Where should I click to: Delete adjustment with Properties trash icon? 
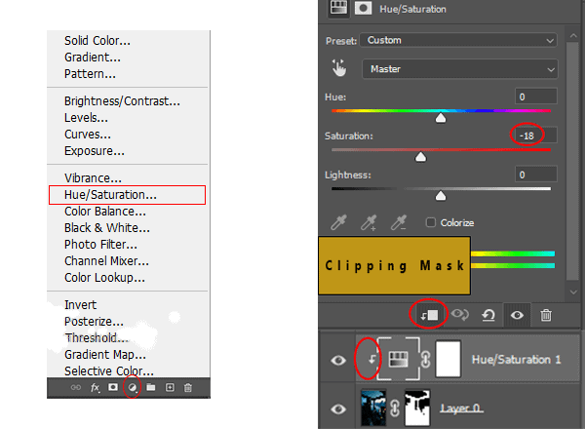click(x=546, y=315)
